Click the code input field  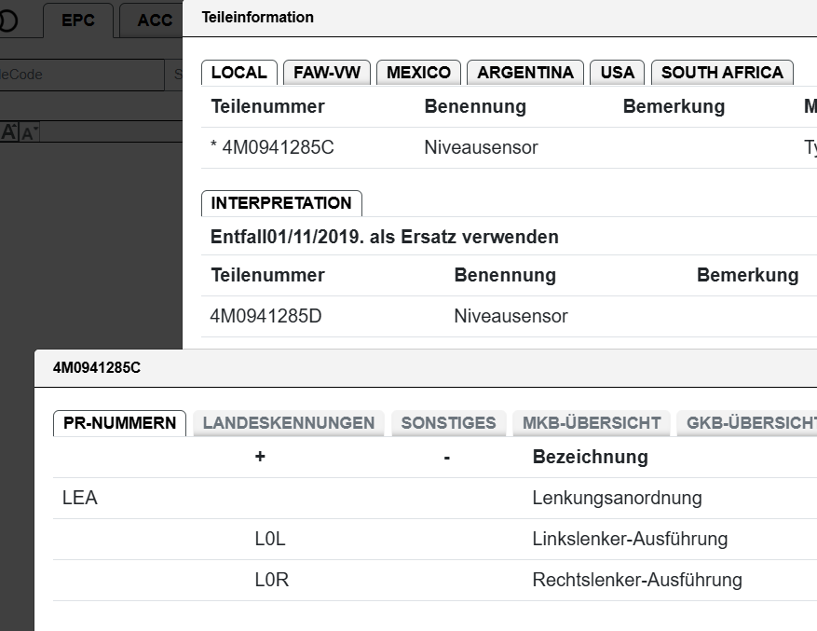point(82,75)
